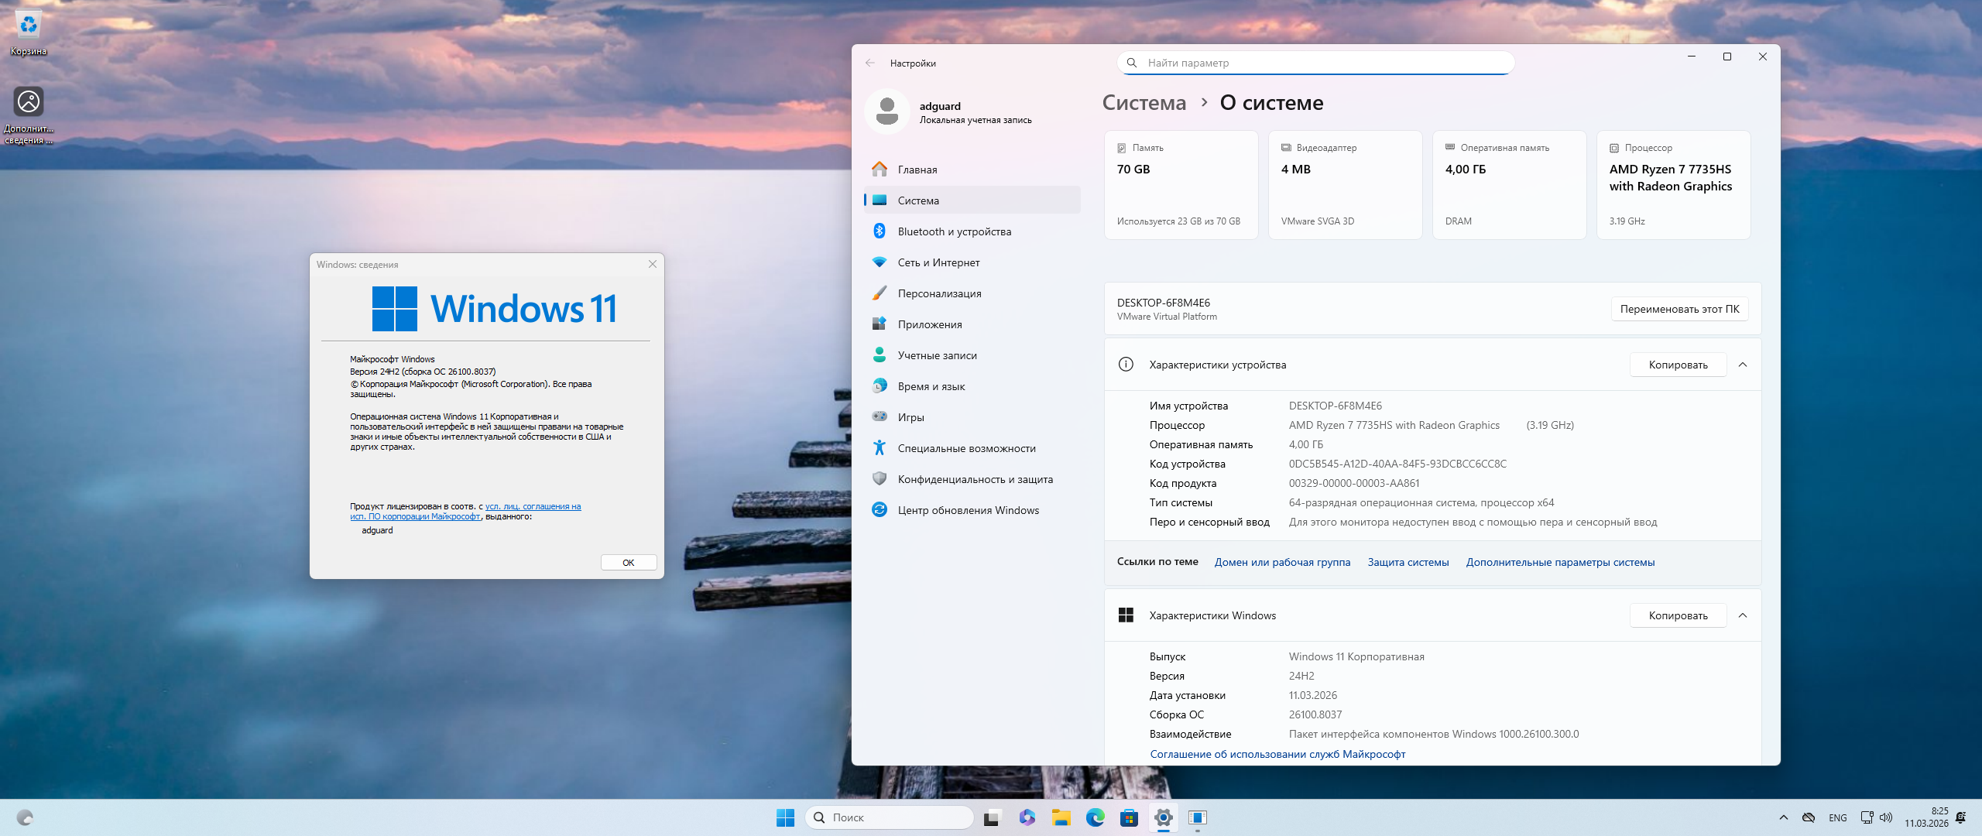Open the Bluetooth и устройства settings icon
Screen dimensions: 1982x836
[880, 231]
